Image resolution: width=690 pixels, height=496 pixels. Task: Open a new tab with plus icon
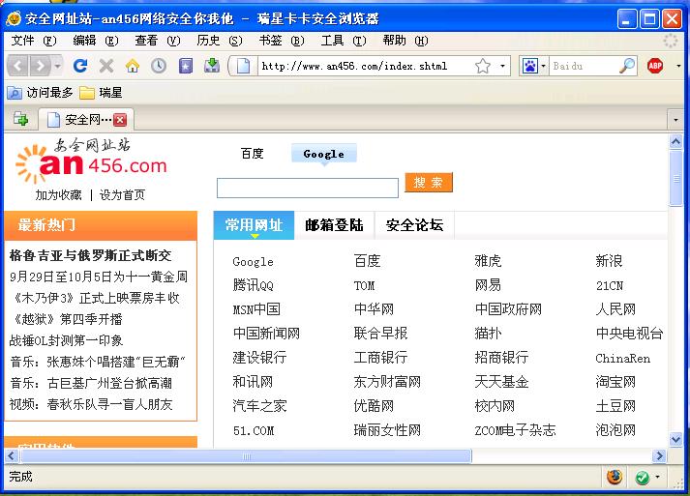tap(20, 119)
